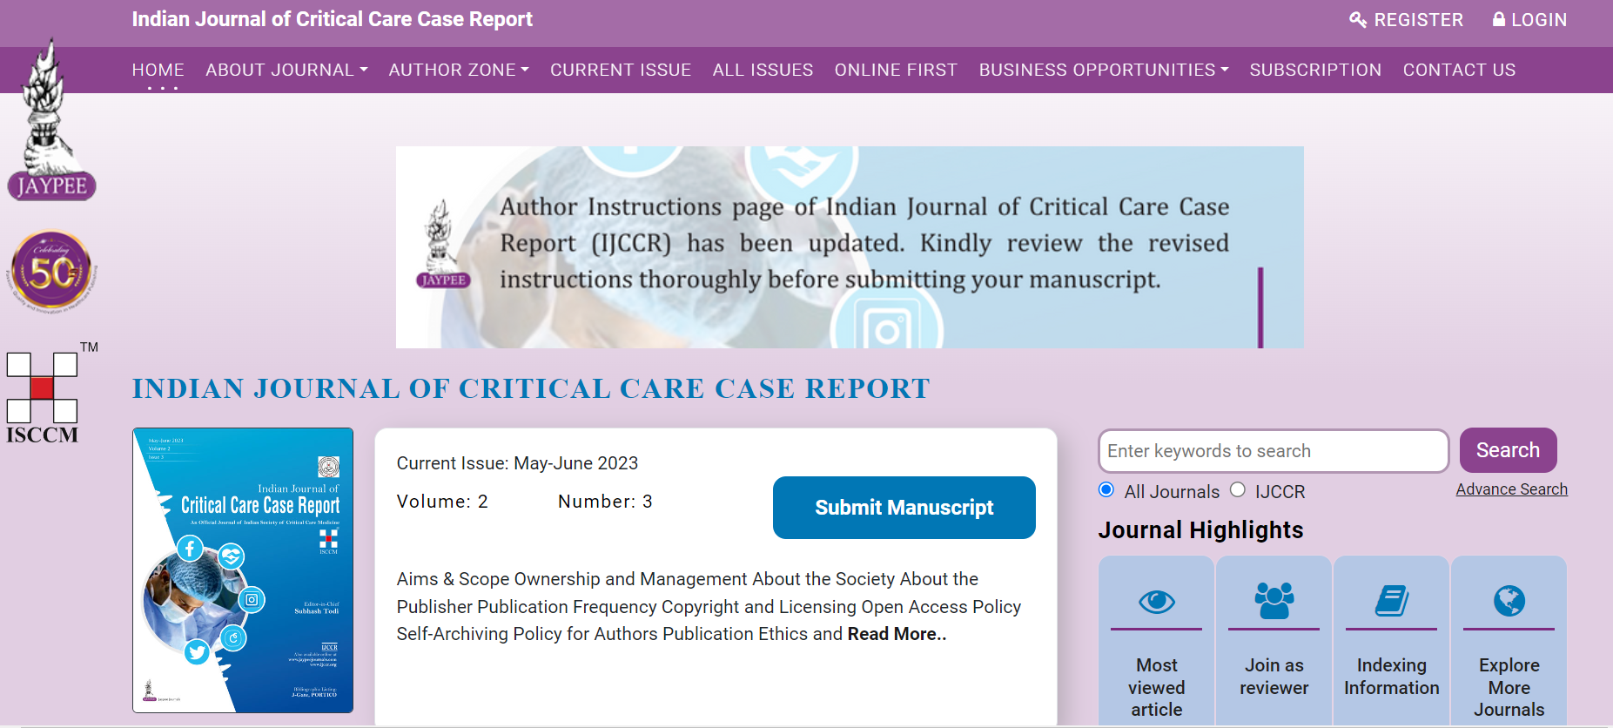Click the people icon for Join as reviewer

[1274, 601]
